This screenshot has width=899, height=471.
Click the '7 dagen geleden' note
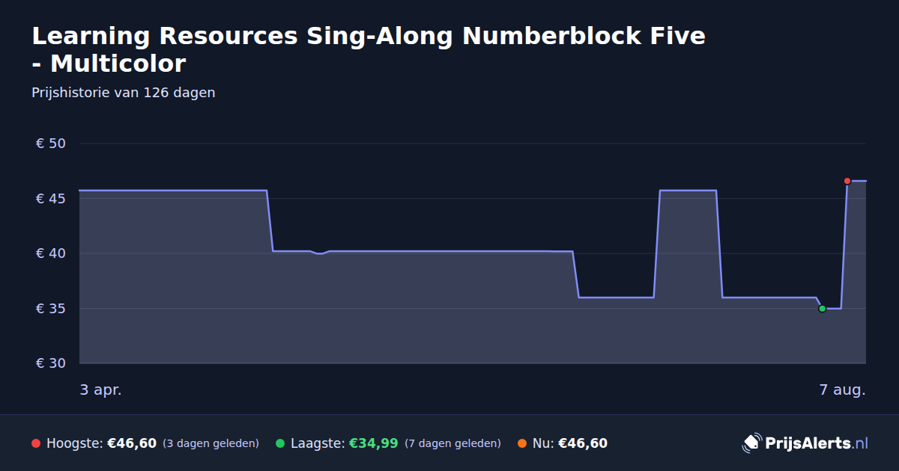coord(452,443)
